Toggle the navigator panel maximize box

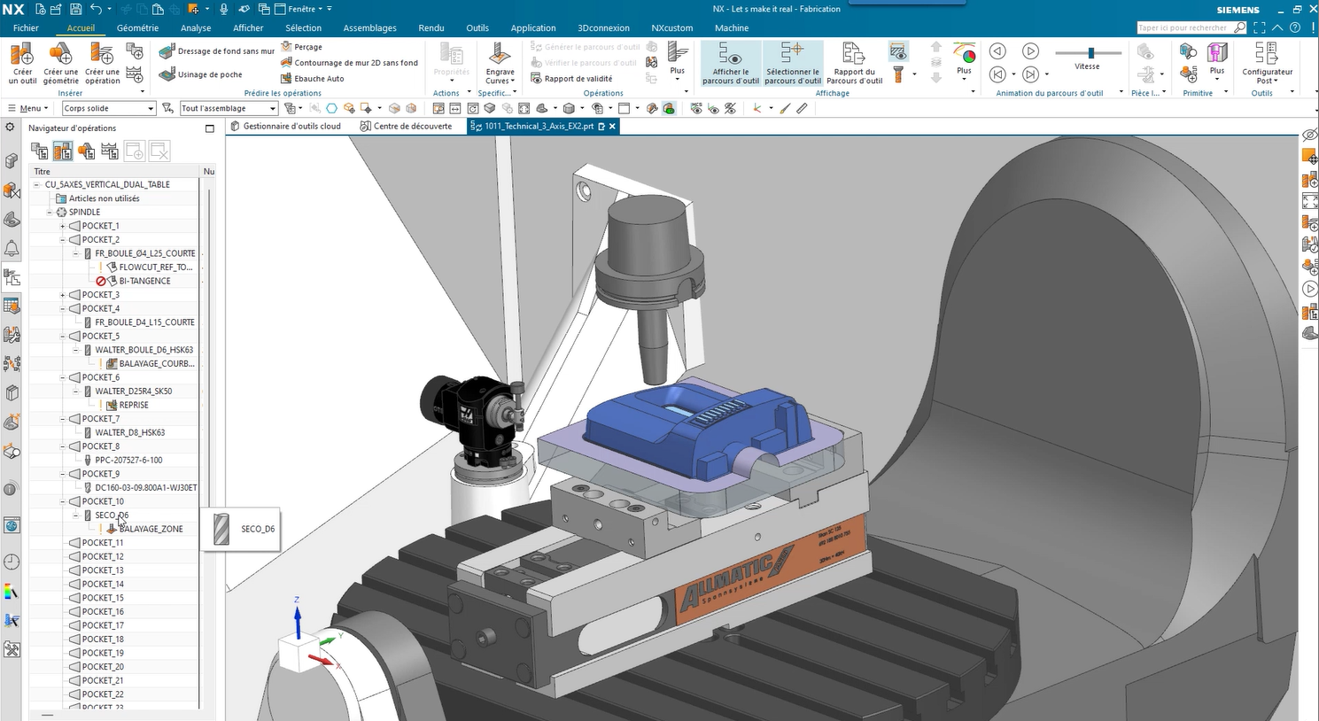[x=210, y=128]
